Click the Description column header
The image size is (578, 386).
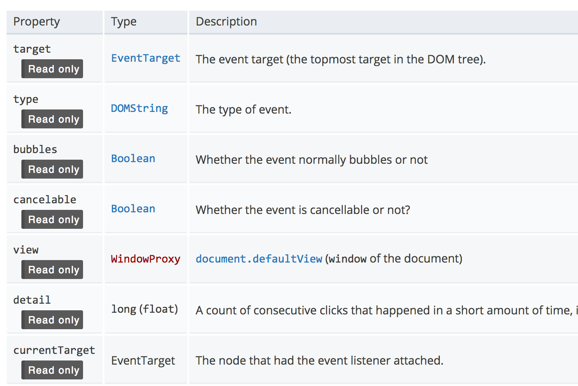click(226, 22)
